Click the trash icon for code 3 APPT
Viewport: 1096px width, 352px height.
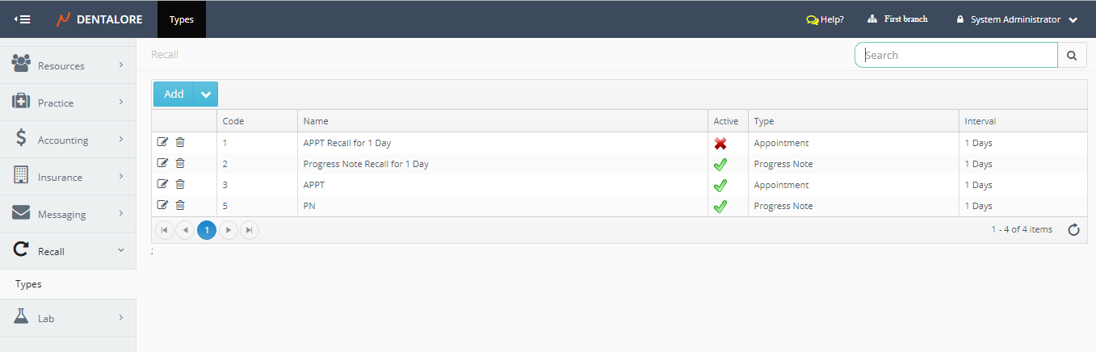pos(180,185)
